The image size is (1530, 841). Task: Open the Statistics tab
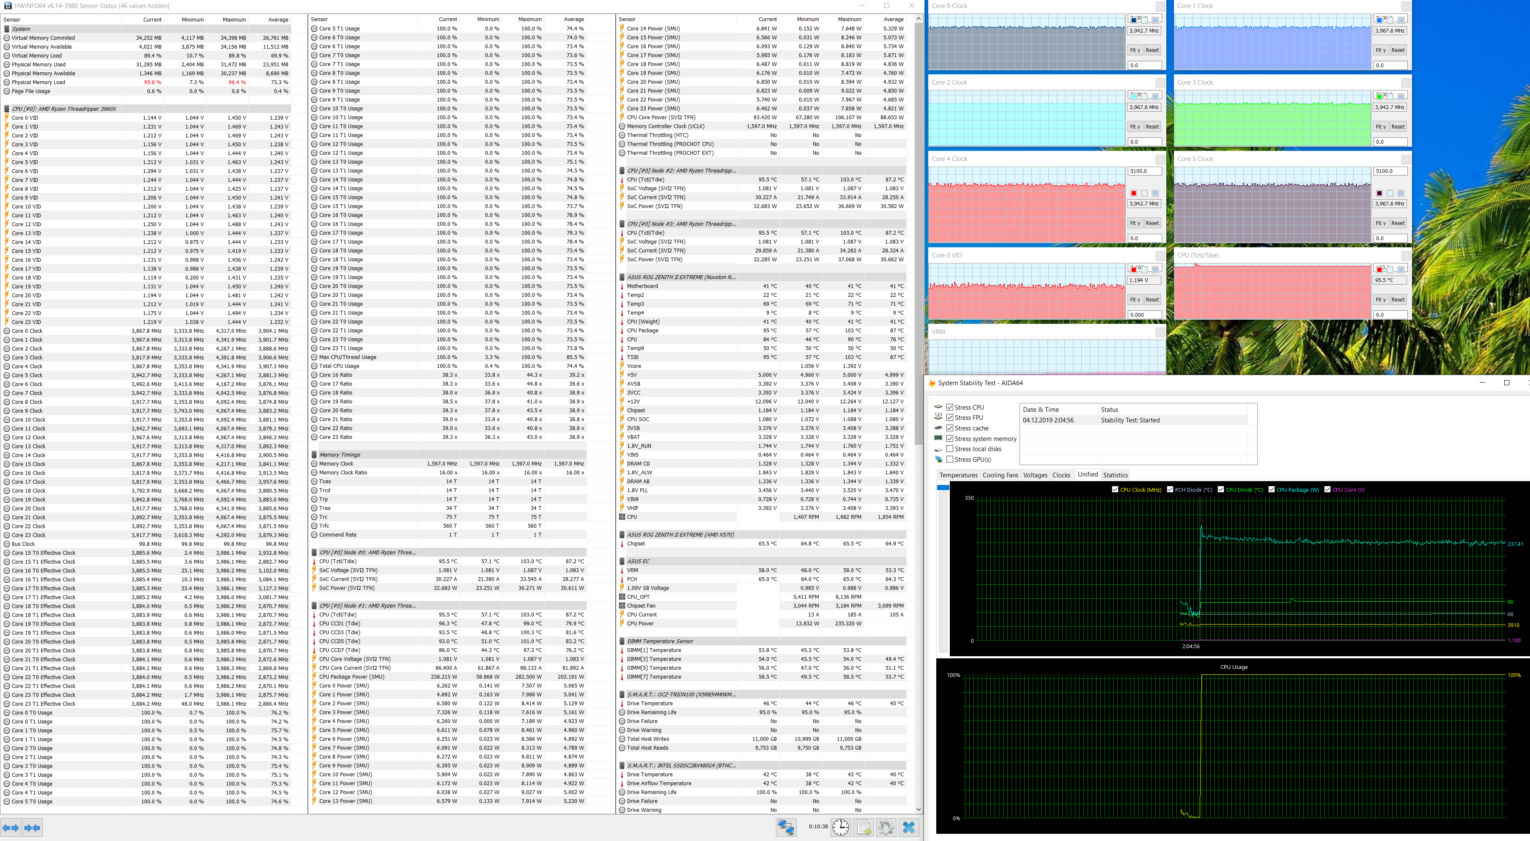coord(1115,475)
